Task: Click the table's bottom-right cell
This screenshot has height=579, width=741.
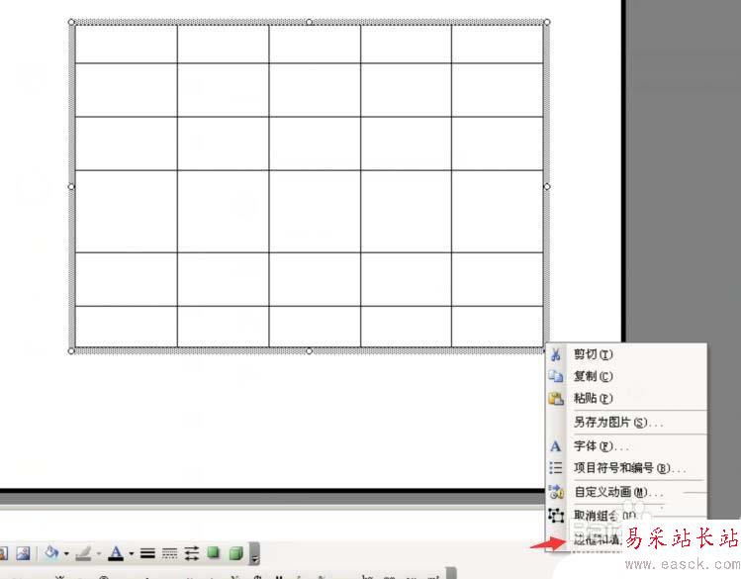Action: [498, 327]
